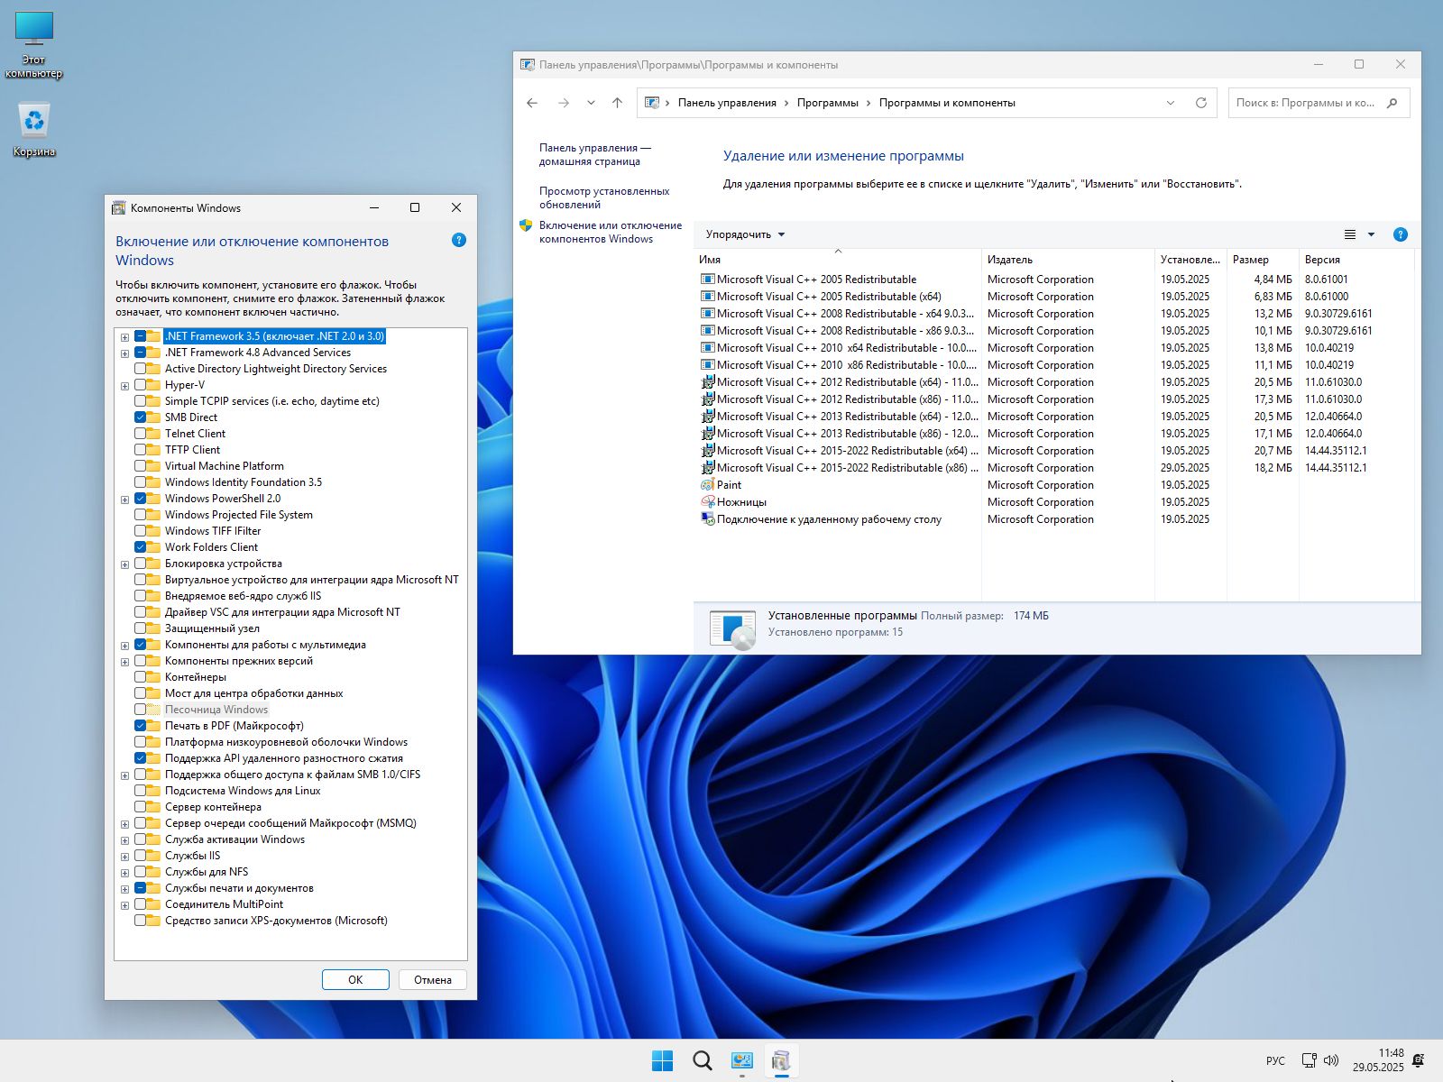The image size is (1443, 1082).
Task: Sort programs by Имя column header
Action: (837, 260)
